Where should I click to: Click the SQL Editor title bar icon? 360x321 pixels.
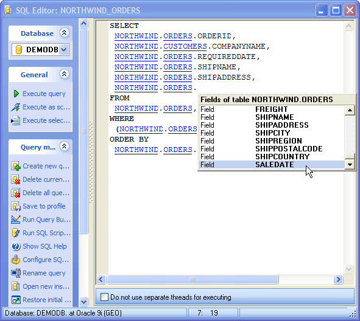coord(9,10)
